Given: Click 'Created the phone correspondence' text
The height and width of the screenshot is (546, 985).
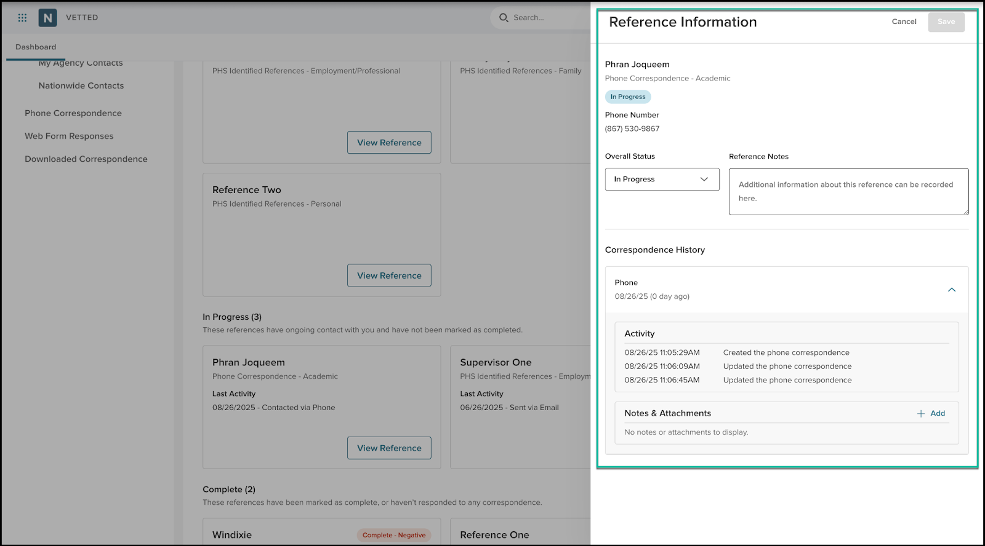Looking at the screenshot, I should [786, 353].
